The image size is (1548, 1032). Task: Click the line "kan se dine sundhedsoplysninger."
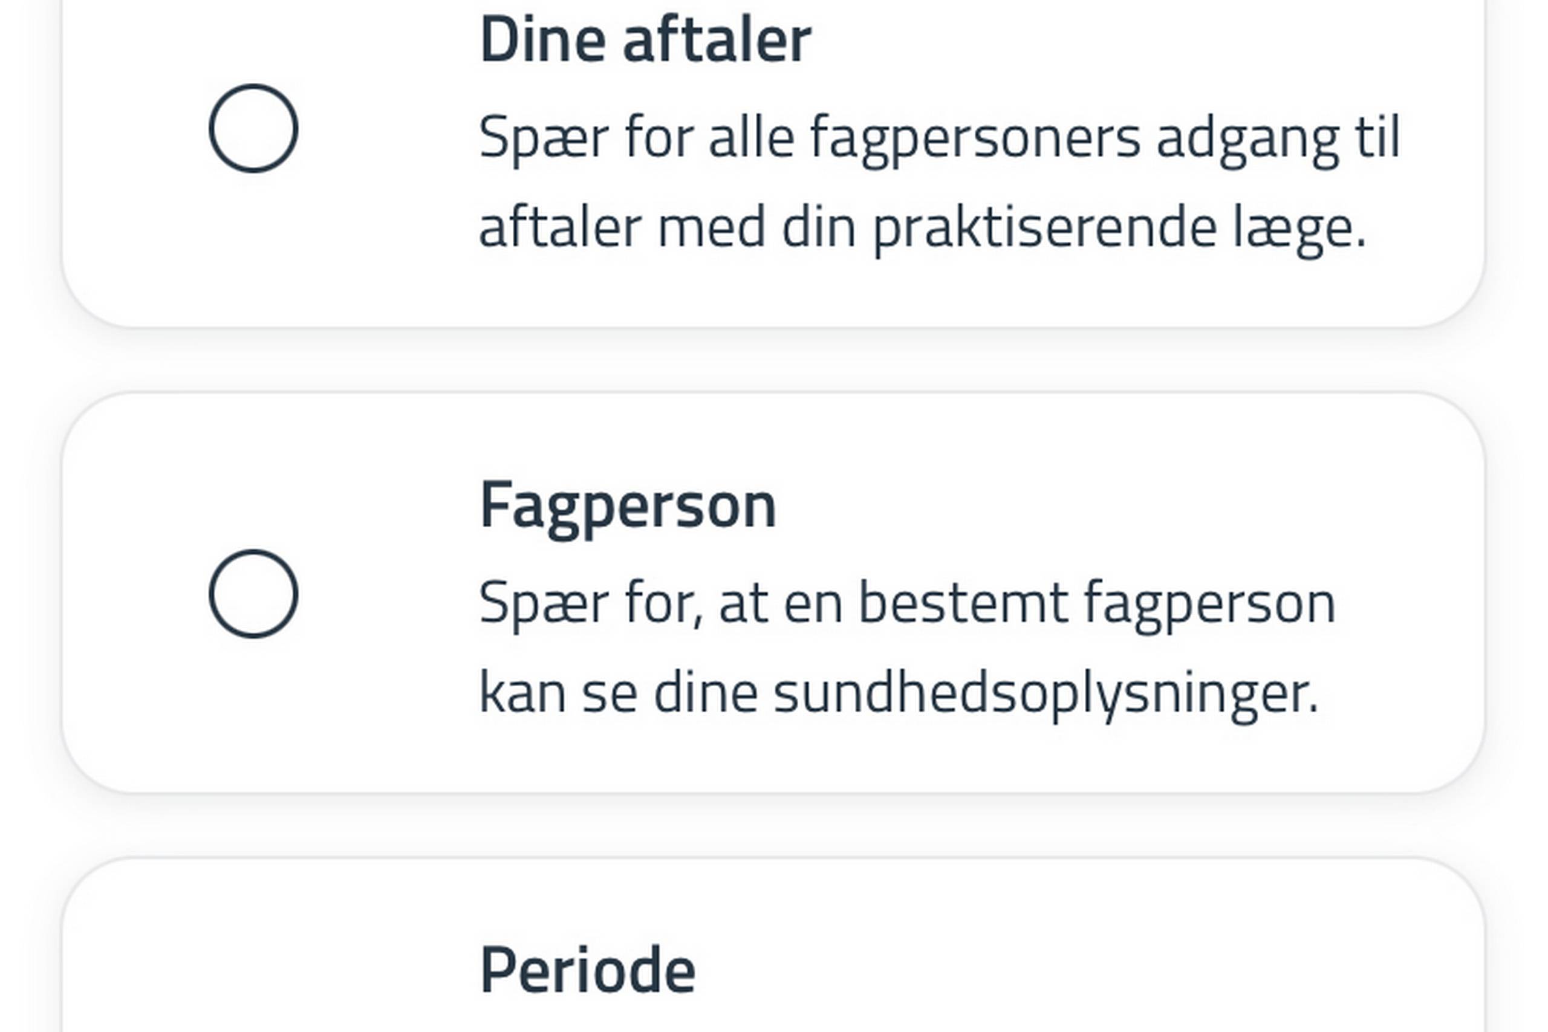coord(899,693)
